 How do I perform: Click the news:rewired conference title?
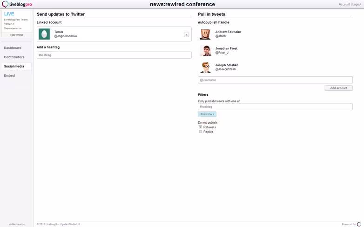[x=182, y=4]
